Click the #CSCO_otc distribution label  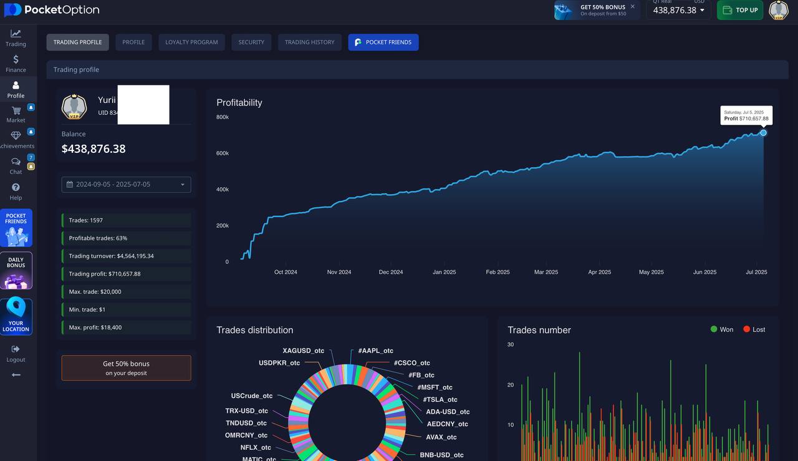(x=411, y=362)
